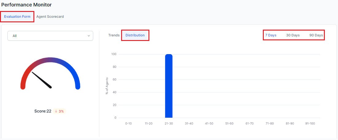Image resolution: width=338 pixels, height=140 pixels.
Task: Click the Performance Monitor heading
Action: [x=27, y=5]
